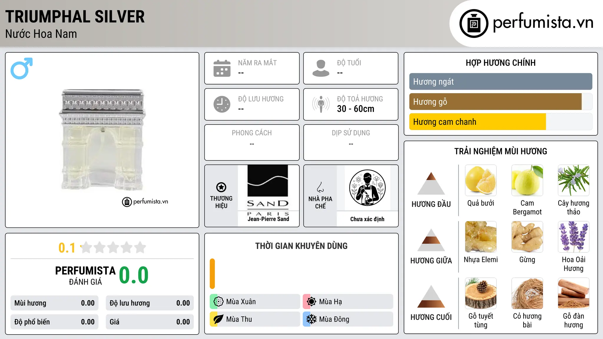Click the perfumista.vn header wordmark
Viewport: 603px width, 339px height.
(543, 23)
